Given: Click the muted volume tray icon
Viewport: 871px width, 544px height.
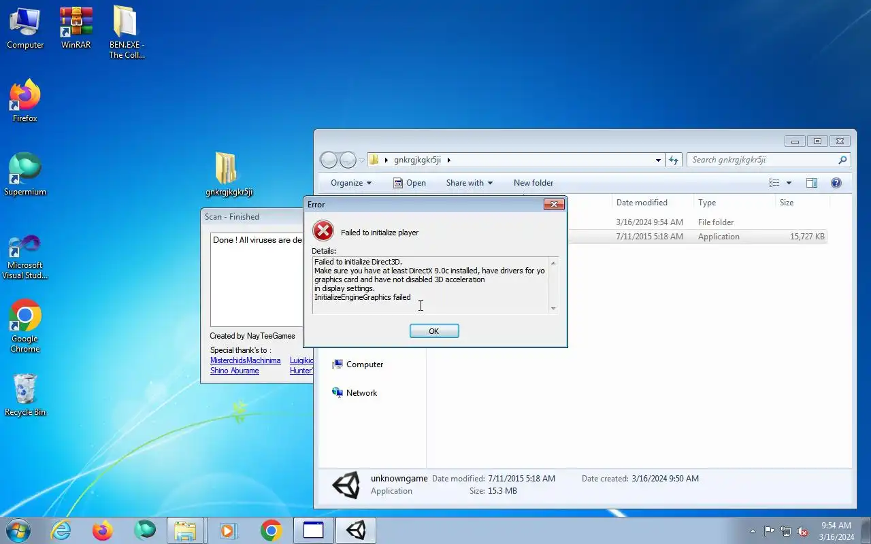Looking at the screenshot, I should pos(803,531).
